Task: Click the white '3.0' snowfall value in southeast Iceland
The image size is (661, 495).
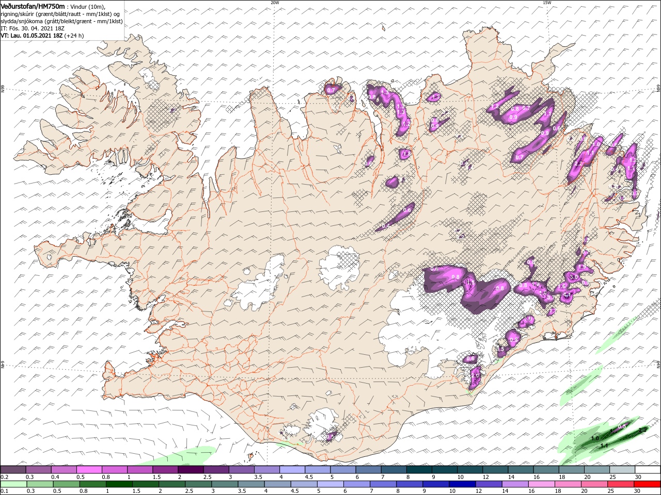Action: (x=574, y=277)
